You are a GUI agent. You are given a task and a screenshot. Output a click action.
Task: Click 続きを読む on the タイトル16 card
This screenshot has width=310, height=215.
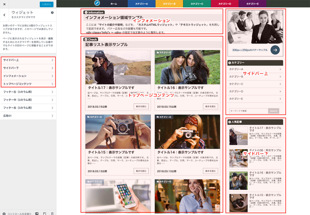pos(211,106)
